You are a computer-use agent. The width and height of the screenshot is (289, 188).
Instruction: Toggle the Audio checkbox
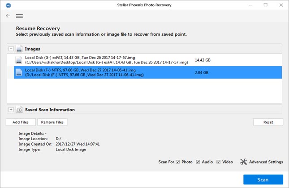pyautogui.click(x=198, y=162)
